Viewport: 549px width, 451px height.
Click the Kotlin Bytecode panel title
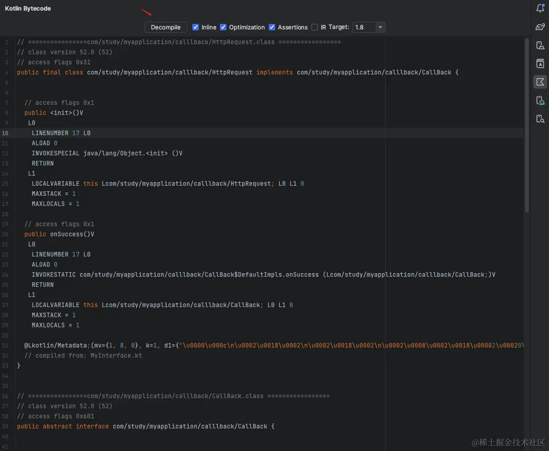[x=28, y=8]
